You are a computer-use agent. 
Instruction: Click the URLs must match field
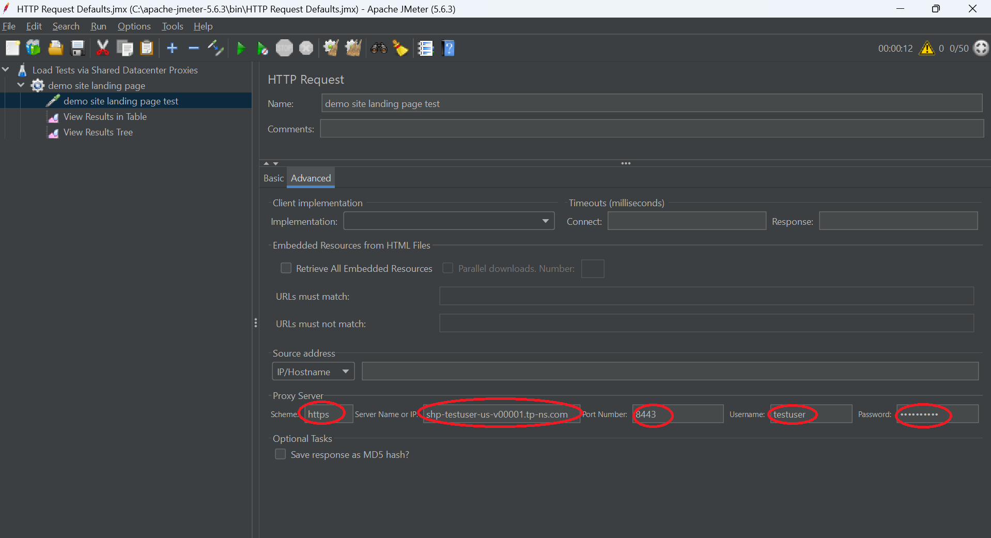tap(706, 296)
